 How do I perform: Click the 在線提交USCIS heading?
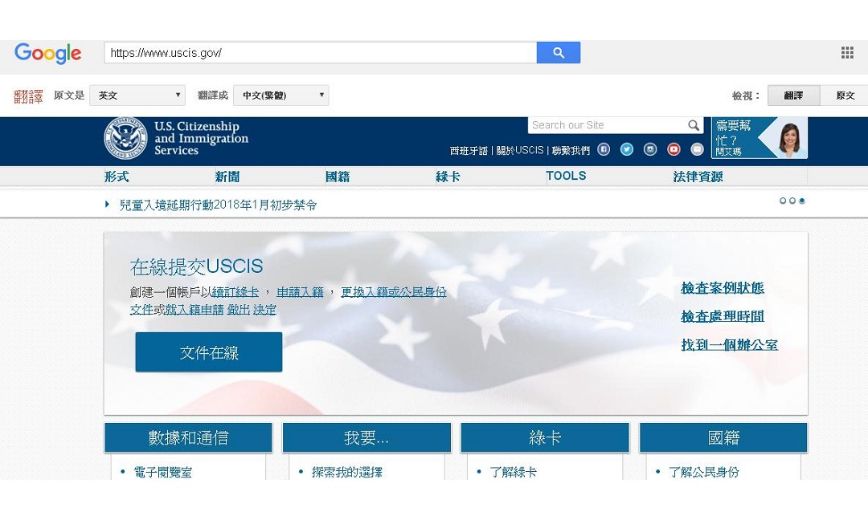(197, 266)
